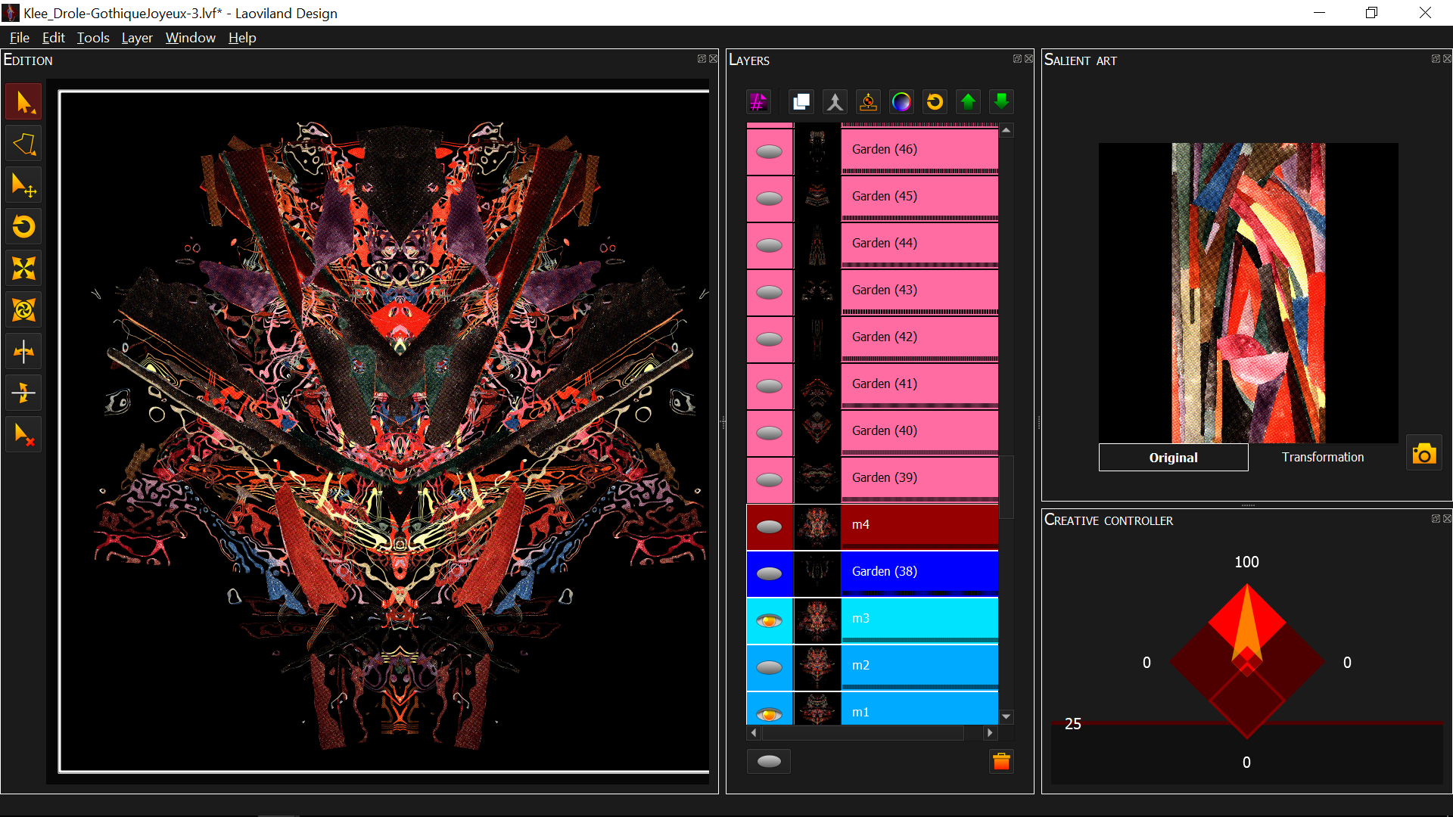Screen dimensions: 1453x817
Task: Click the raise layer up icon
Action: pos(968,99)
